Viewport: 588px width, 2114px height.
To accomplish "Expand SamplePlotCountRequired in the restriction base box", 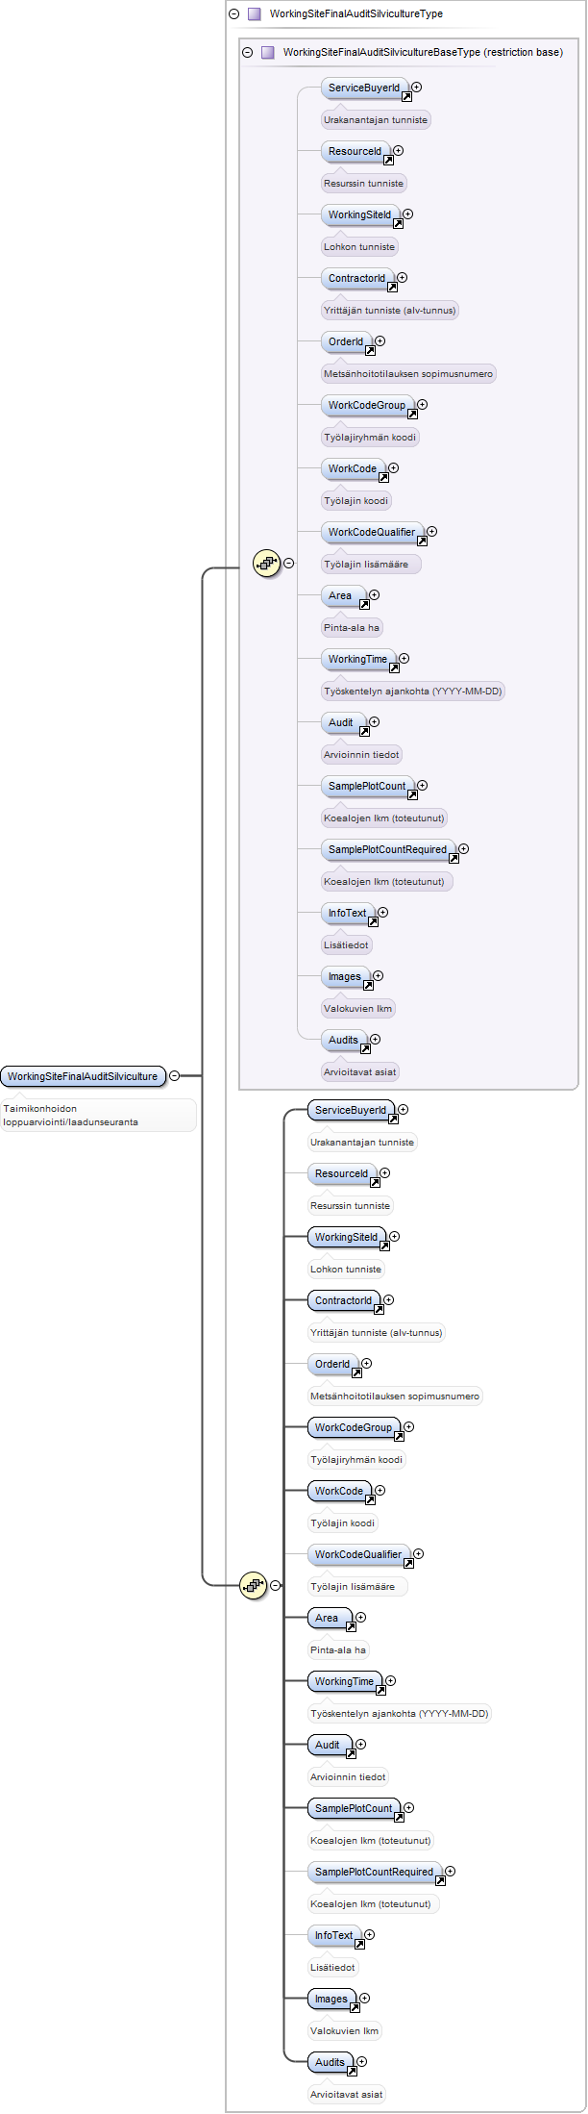I will click(463, 849).
